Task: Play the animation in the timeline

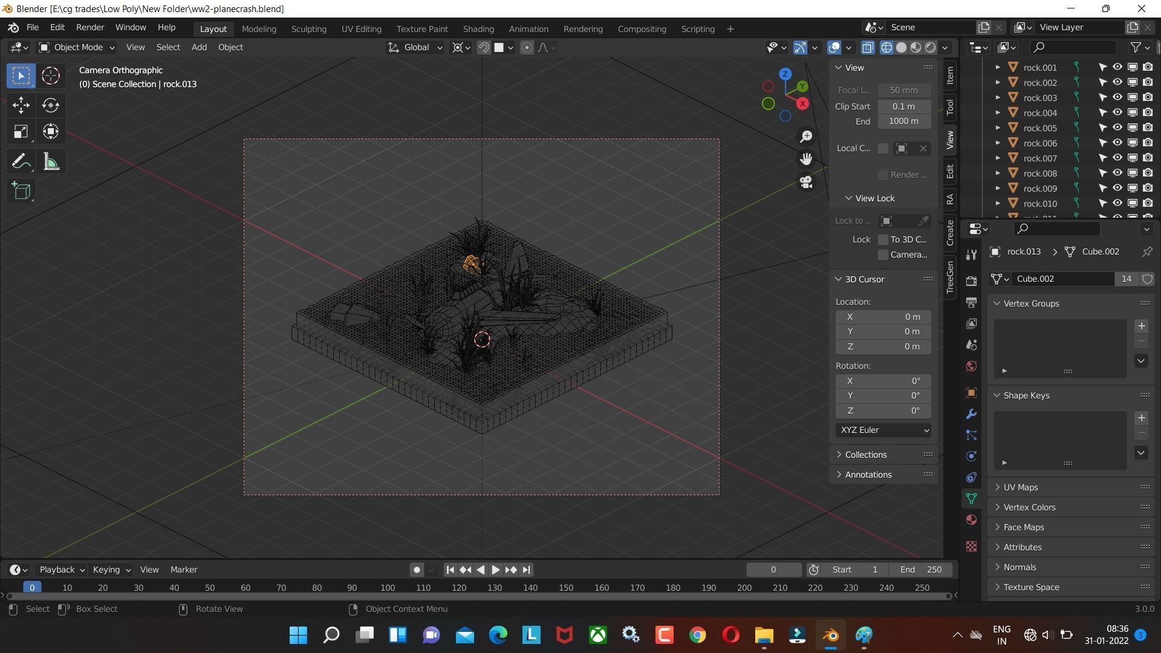Action: [495, 570]
